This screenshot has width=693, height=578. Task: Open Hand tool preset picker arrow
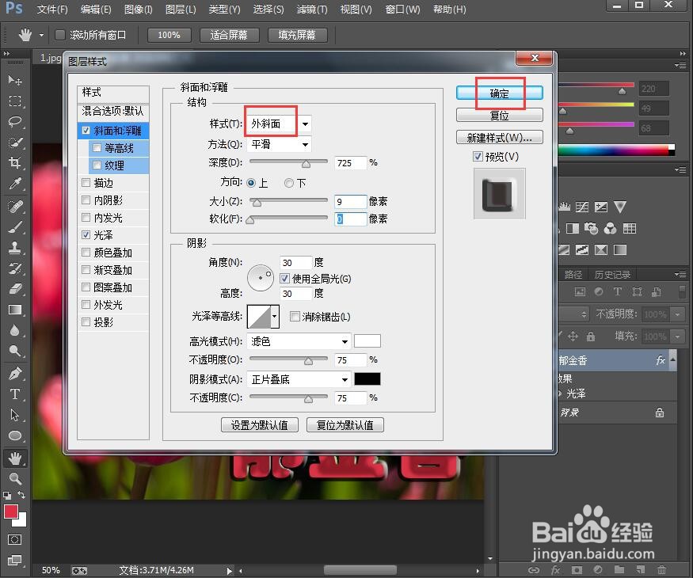(x=41, y=35)
